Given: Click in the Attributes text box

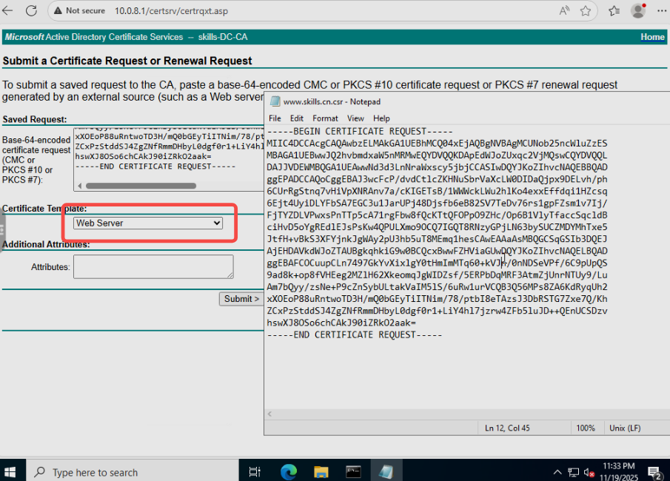Looking at the screenshot, I should (x=153, y=266).
